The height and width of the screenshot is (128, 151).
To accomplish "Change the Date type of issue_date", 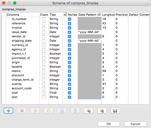I will (x=56, y=32).
